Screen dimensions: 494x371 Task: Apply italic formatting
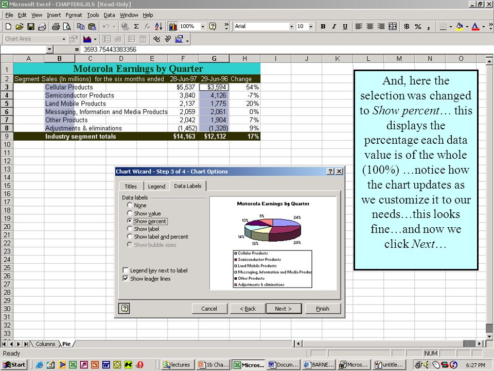(334, 26)
